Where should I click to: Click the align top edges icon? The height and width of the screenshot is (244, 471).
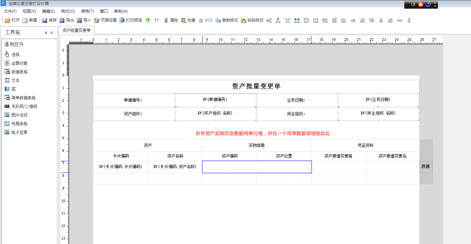point(372,20)
